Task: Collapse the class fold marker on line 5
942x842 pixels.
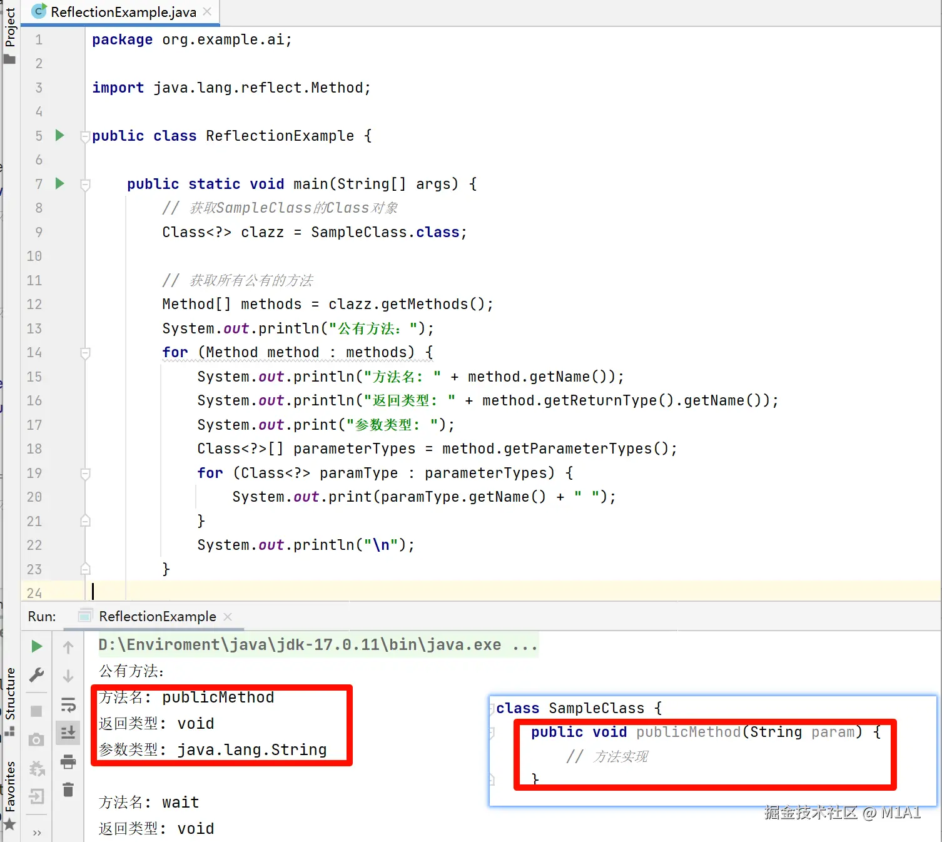Action: [85, 136]
